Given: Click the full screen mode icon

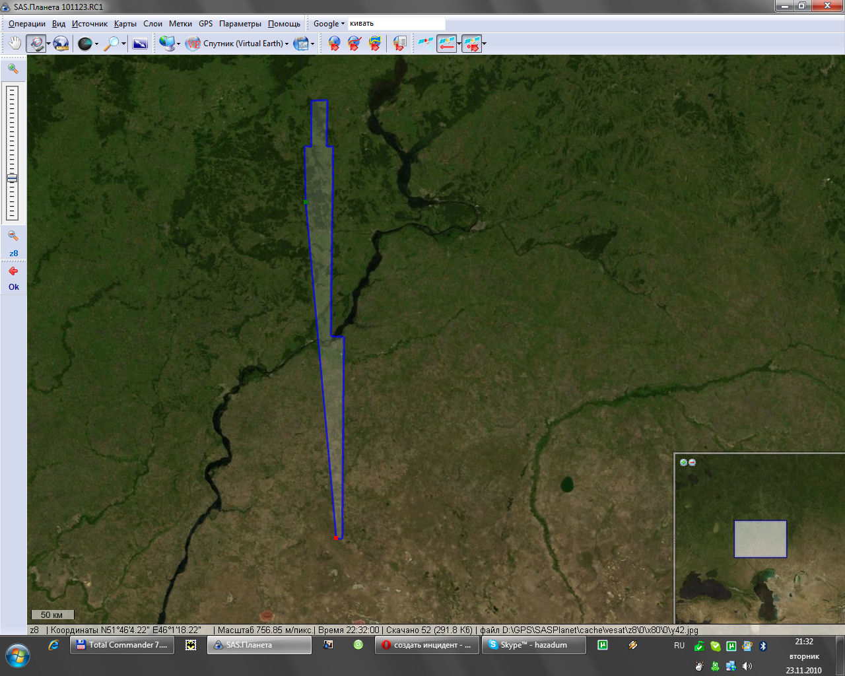Looking at the screenshot, I should pyautogui.click(x=140, y=44).
